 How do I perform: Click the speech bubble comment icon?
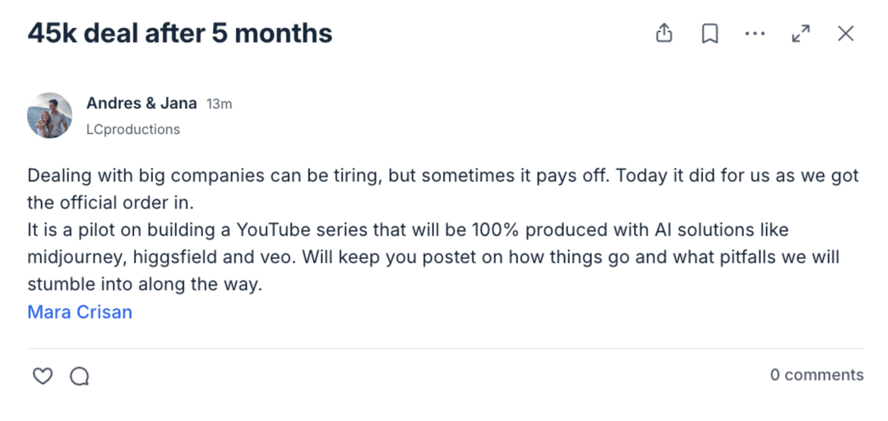79,376
